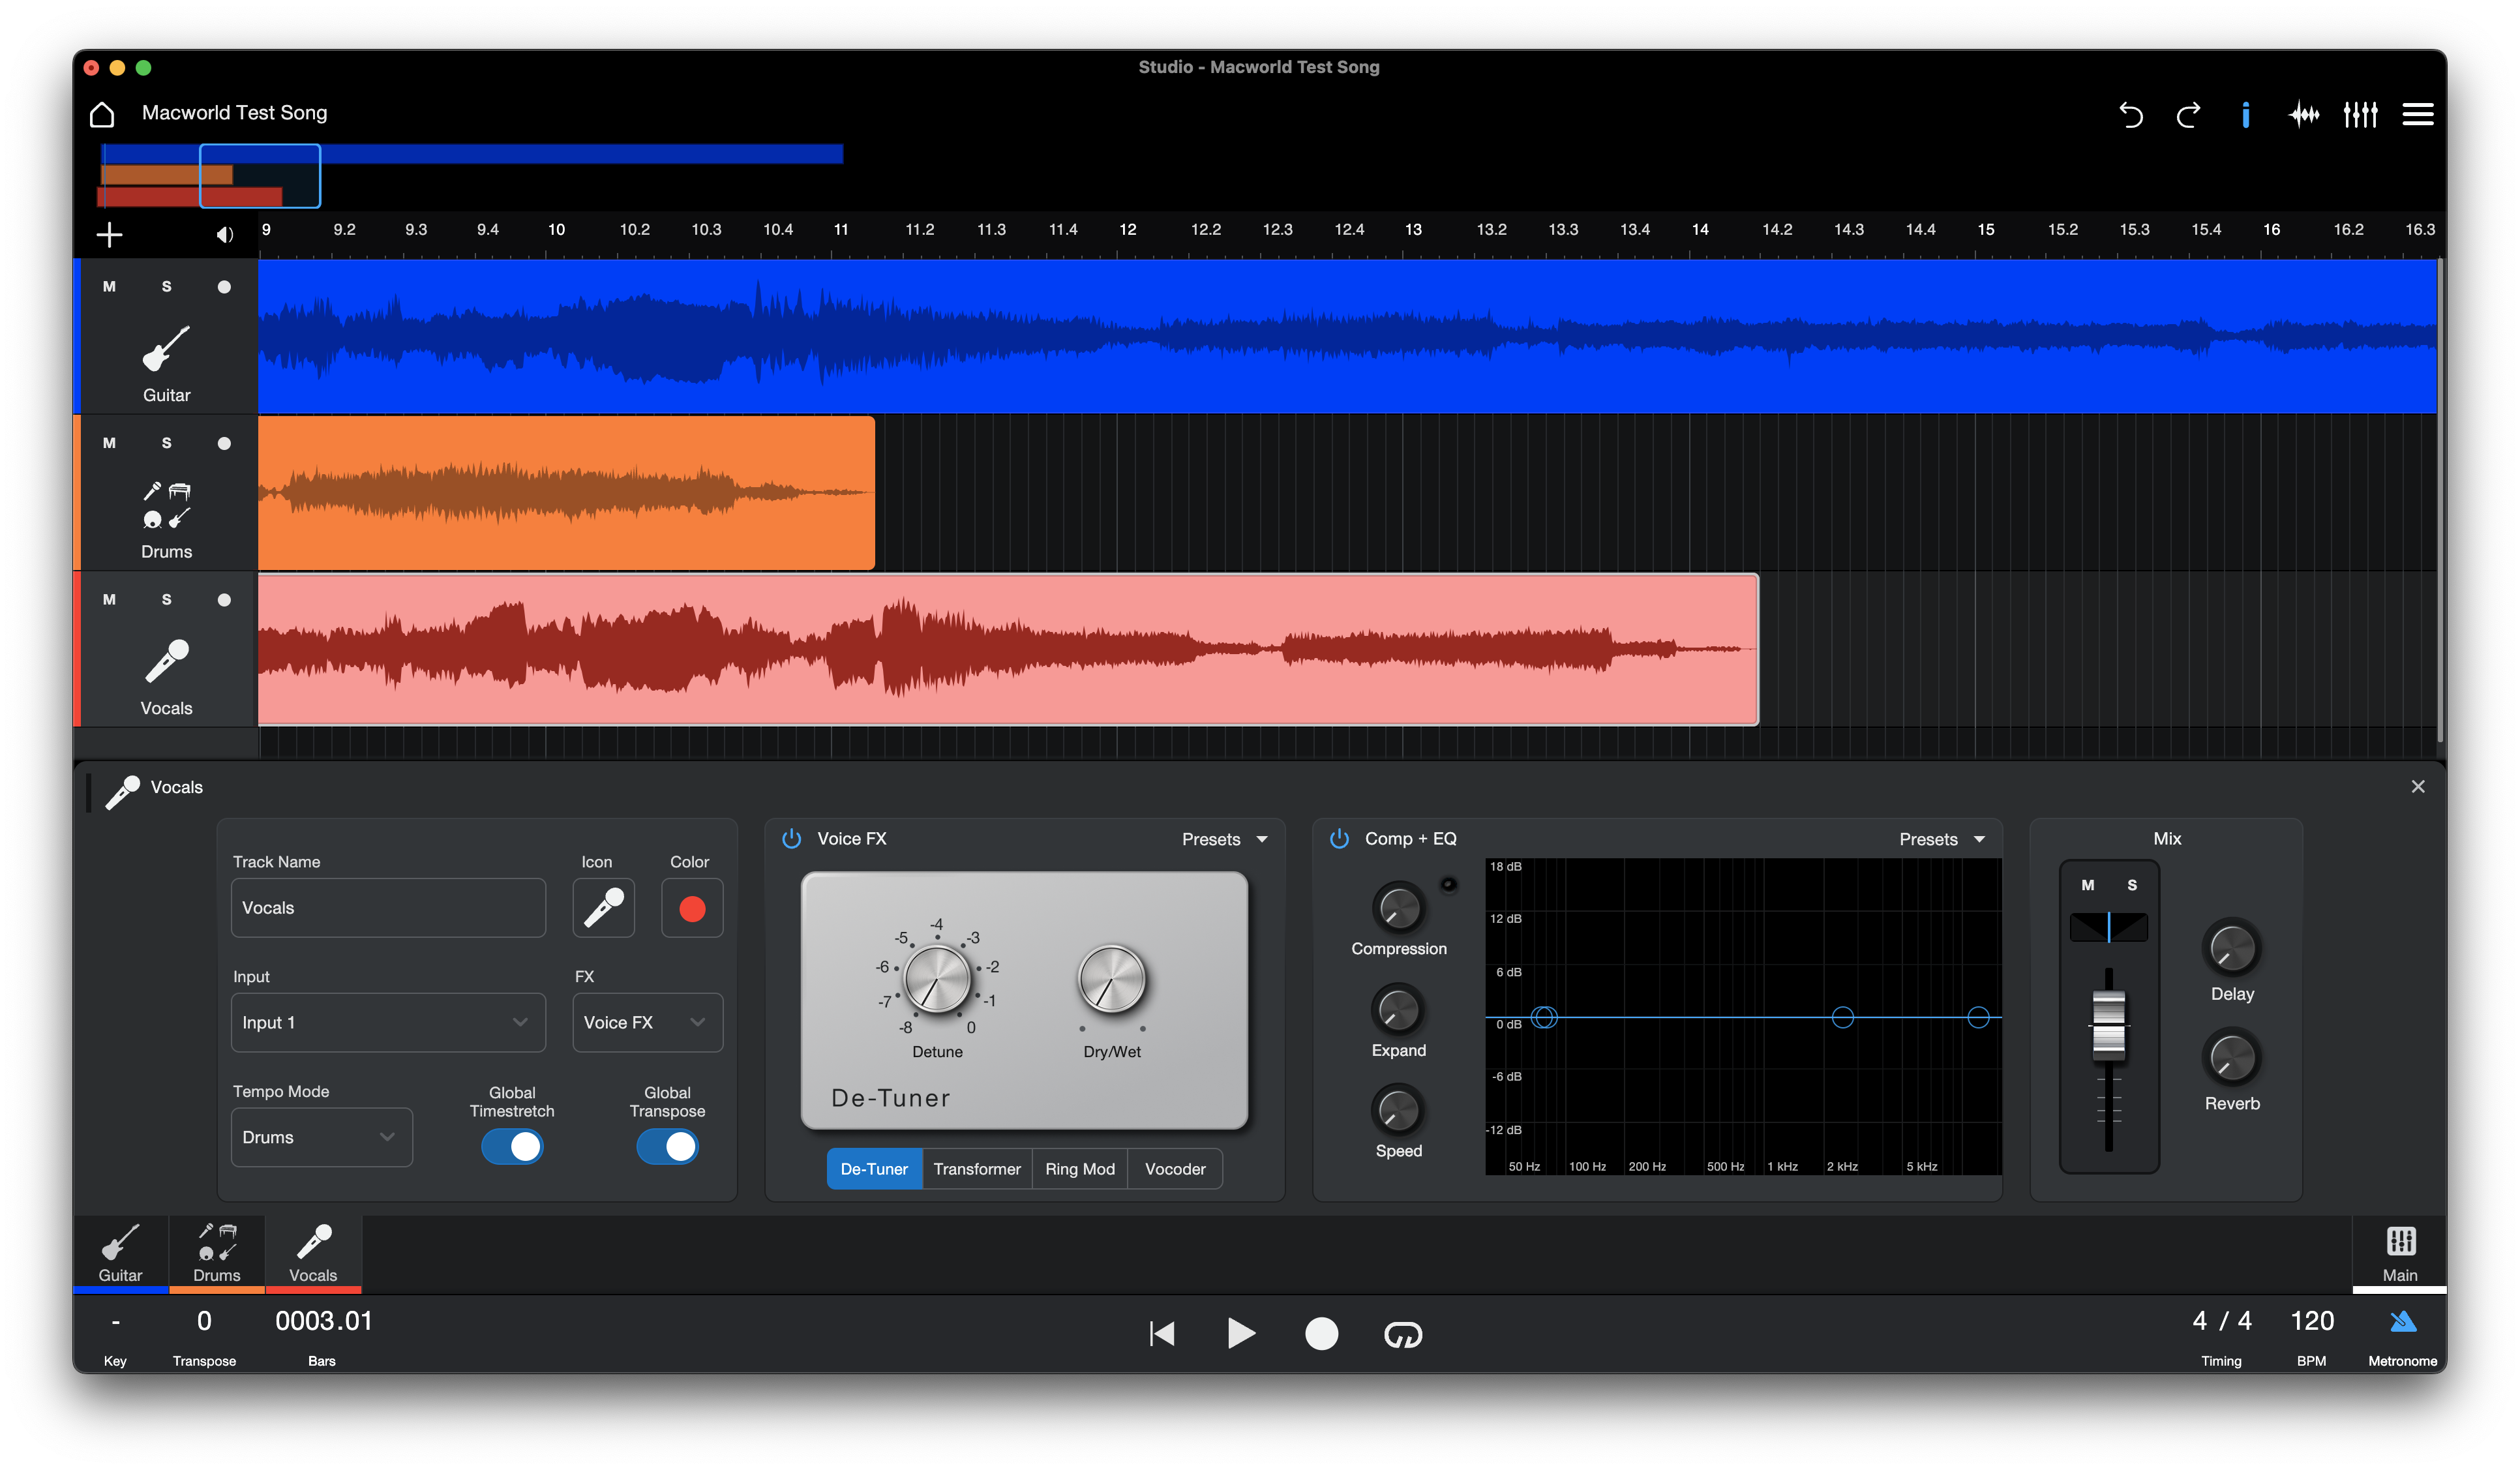Open Comp + EQ Presets dropdown

1941,839
